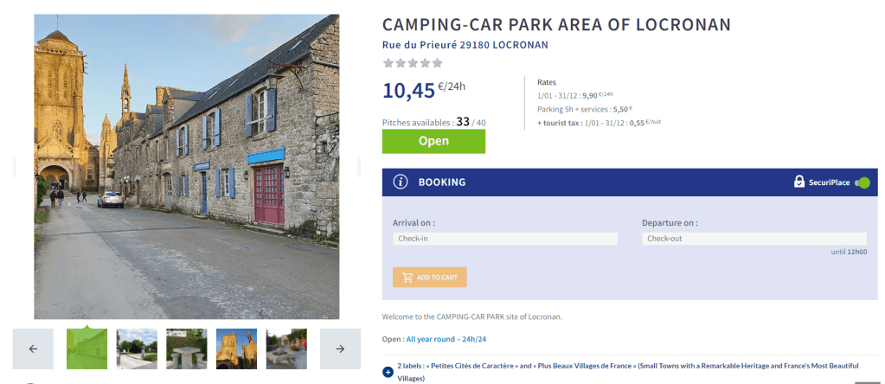Open the Arrival check-in date field
This screenshot has width=885, height=384.
click(505, 239)
